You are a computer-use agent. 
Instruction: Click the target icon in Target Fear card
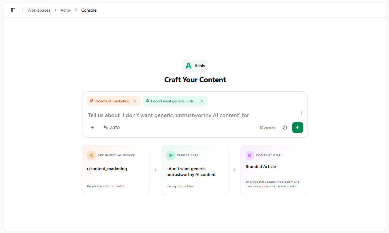[x=171, y=155]
